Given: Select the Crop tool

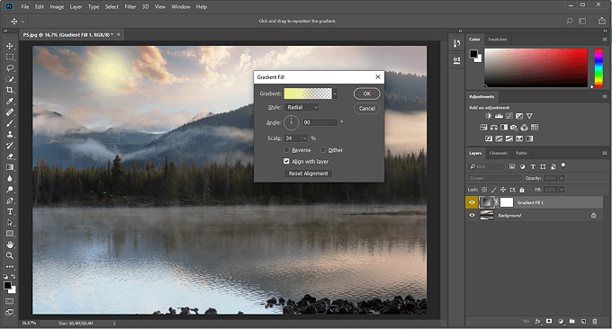Looking at the screenshot, I should pyautogui.click(x=10, y=90).
